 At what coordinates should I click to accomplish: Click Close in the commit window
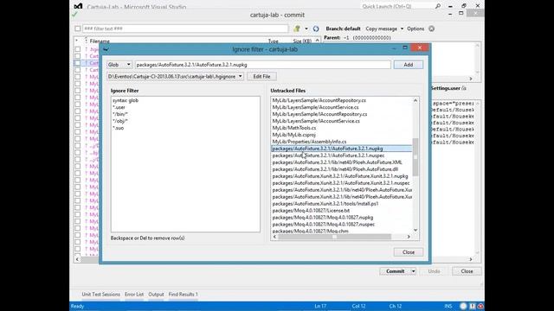pyautogui.click(x=467, y=271)
